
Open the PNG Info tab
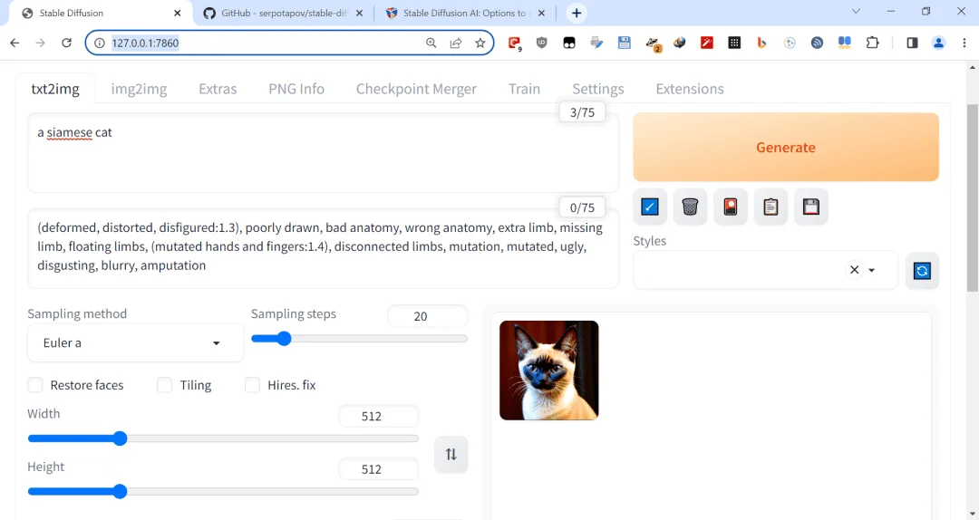click(296, 89)
